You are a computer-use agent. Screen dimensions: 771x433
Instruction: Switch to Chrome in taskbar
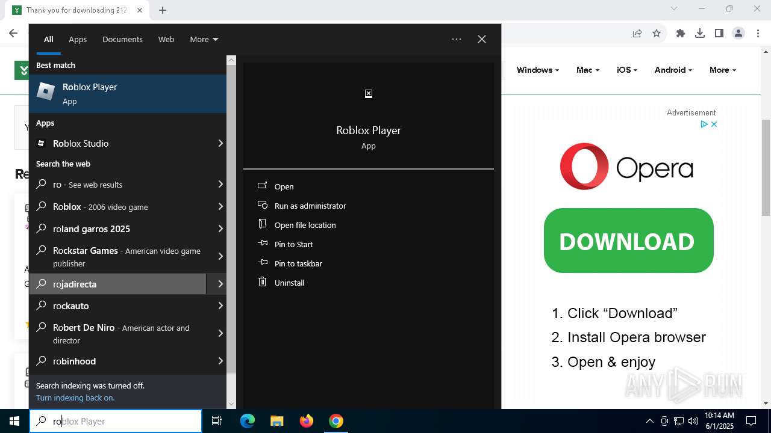(x=336, y=421)
